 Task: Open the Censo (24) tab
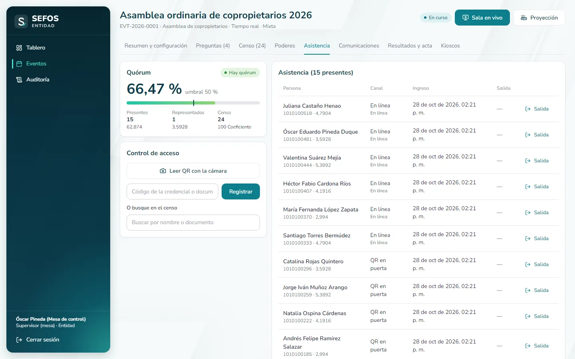(x=252, y=46)
